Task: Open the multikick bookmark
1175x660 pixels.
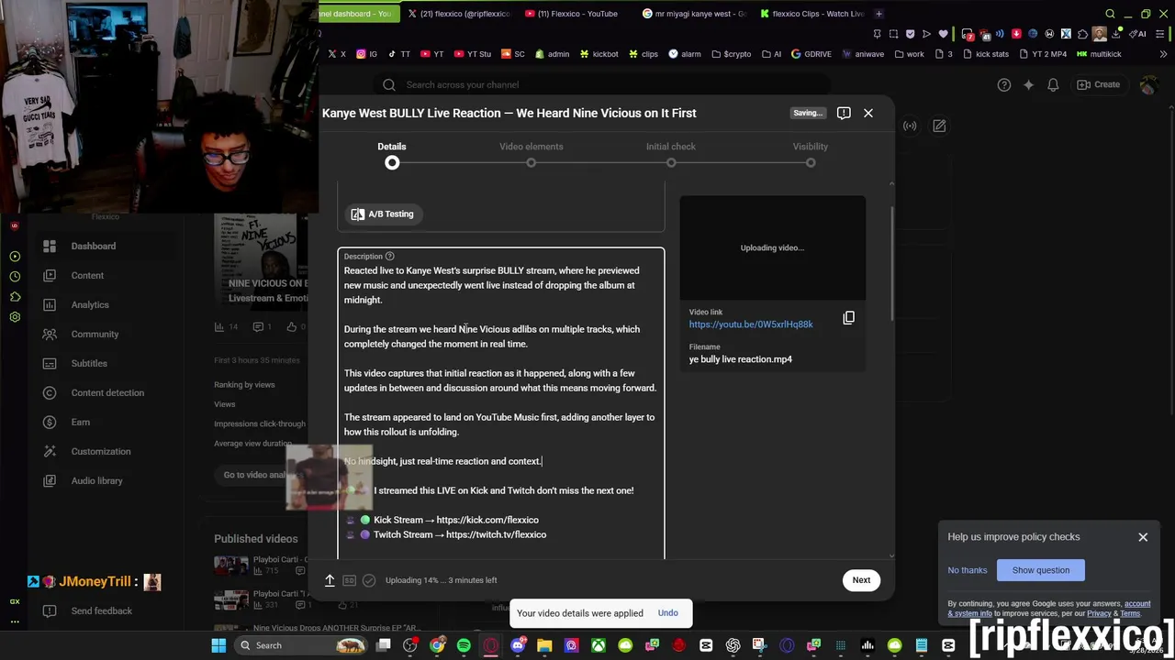Action: click(x=1100, y=54)
